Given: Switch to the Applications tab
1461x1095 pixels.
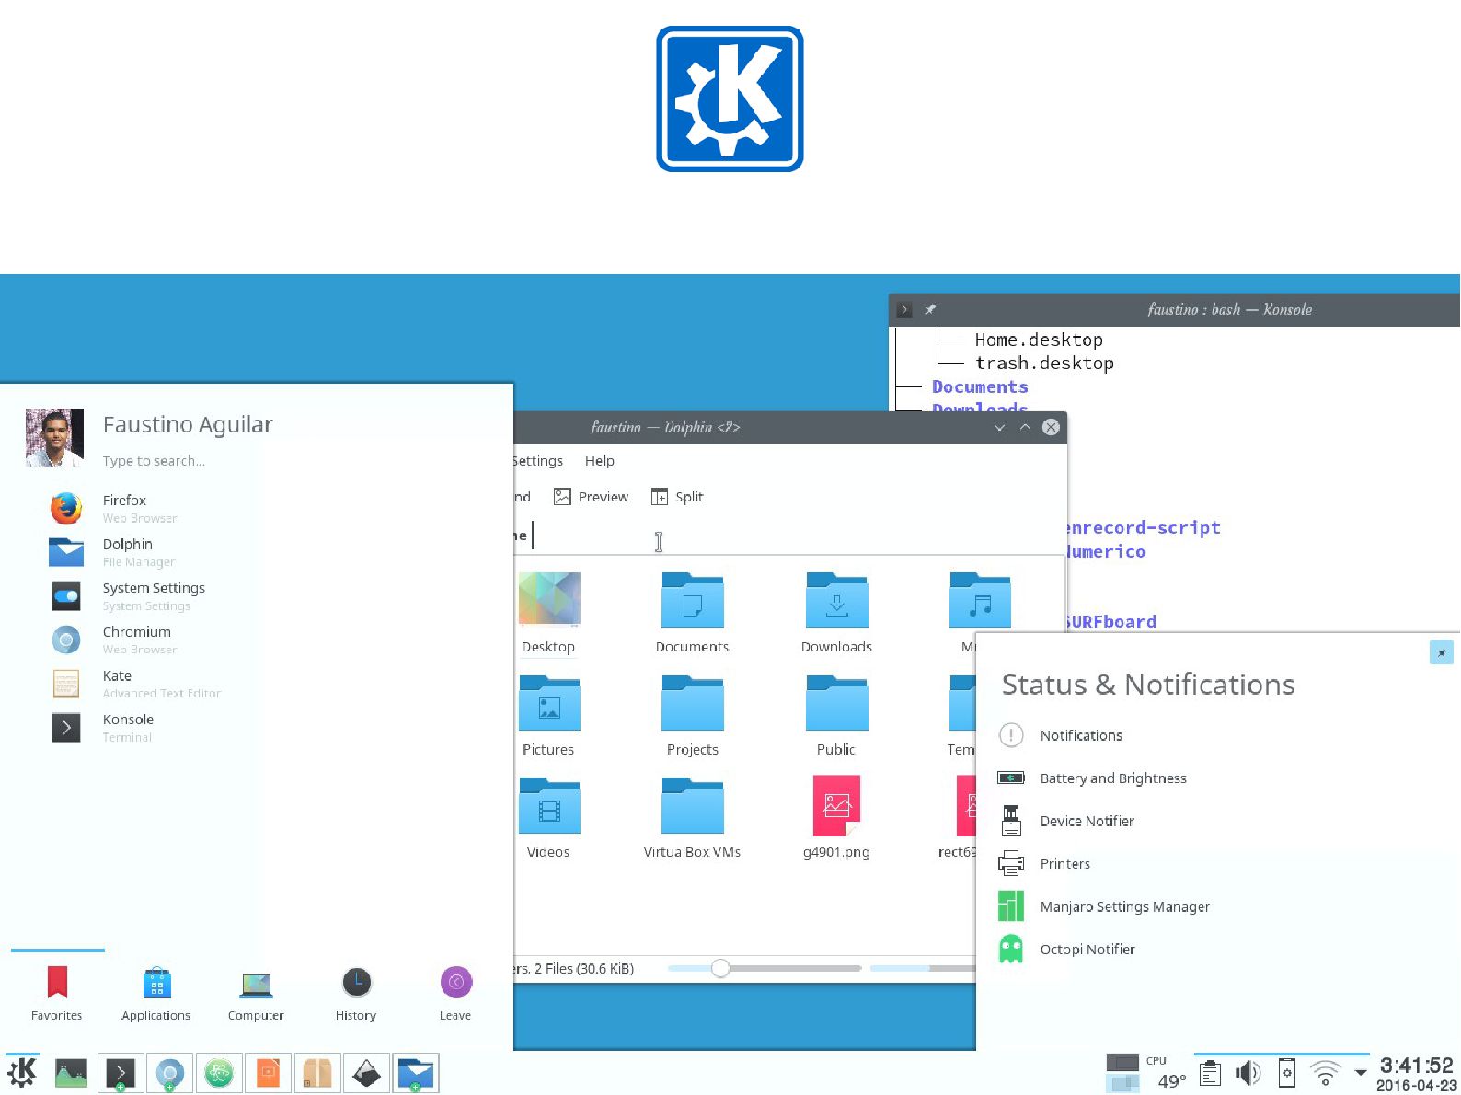Looking at the screenshot, I should (156, 994).
